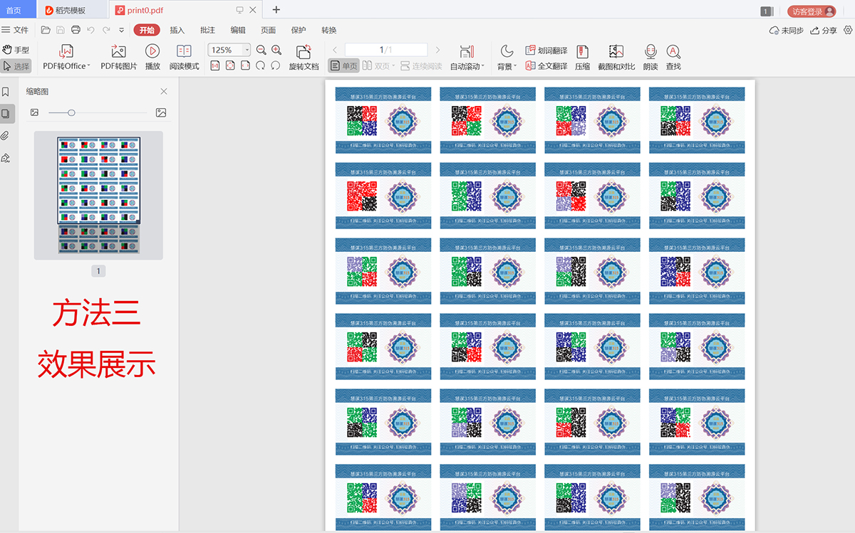Click the page number input field
Screen dimensions: 855x533
pos(386,50)
